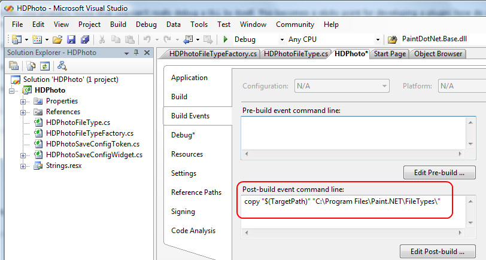Click the Save All icon

(85, 39)
